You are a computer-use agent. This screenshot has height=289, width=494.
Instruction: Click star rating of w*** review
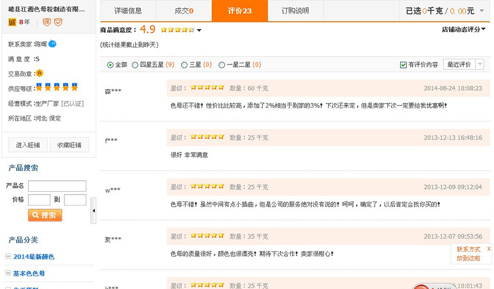[207, 186]
